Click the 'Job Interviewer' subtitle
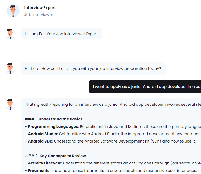Screen dimensions: 201x174 click(39, 15)
